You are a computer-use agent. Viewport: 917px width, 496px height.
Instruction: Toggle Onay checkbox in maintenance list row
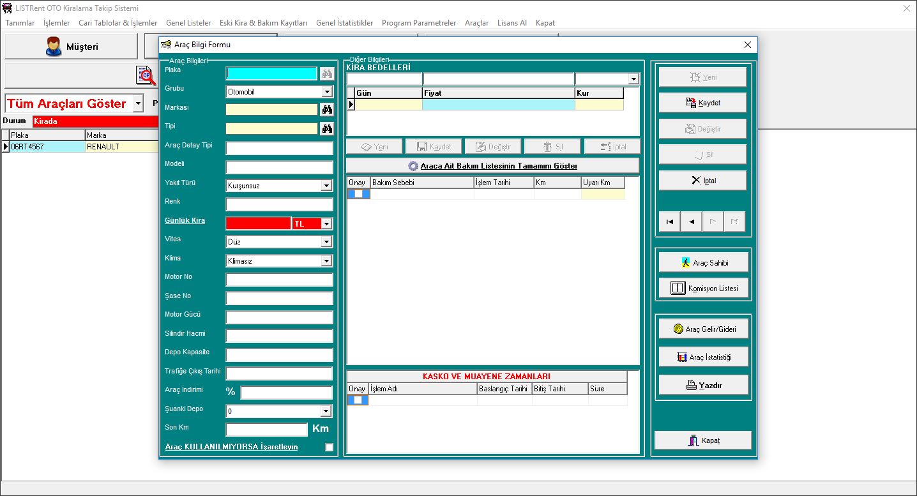(358, 194)
